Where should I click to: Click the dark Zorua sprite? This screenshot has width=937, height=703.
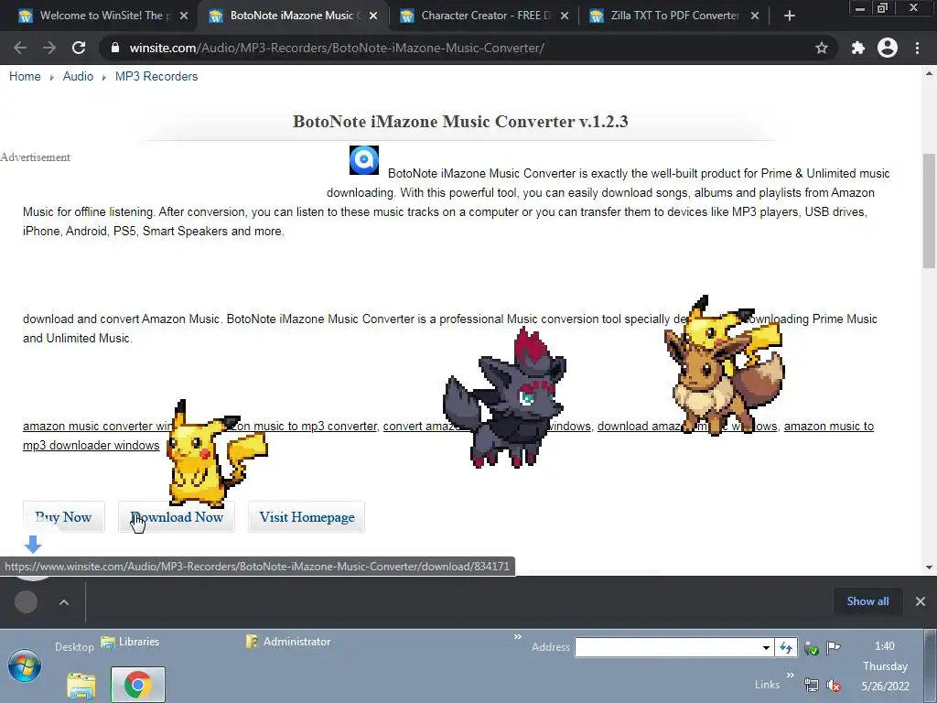click(x=505, y=399)
